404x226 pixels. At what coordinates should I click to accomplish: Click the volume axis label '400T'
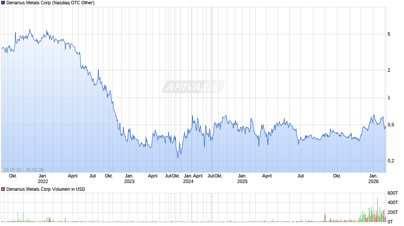393,202
